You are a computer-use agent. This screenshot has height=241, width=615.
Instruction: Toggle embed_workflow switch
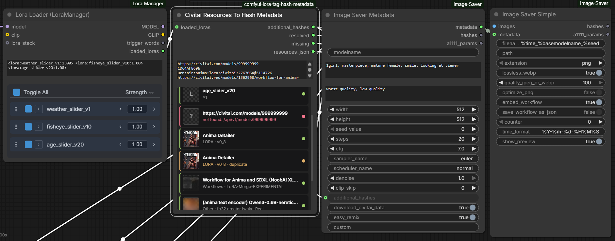tap(599, 102)
